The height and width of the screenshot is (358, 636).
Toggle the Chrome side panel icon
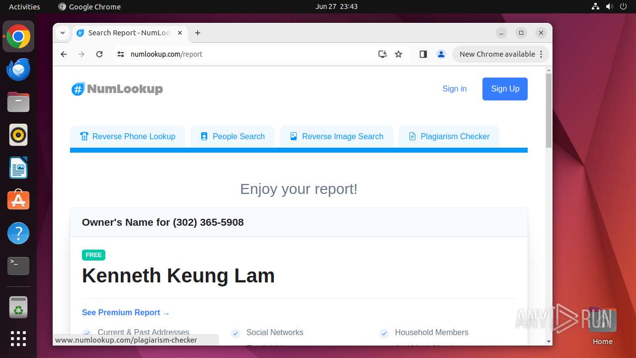point(423,54)
